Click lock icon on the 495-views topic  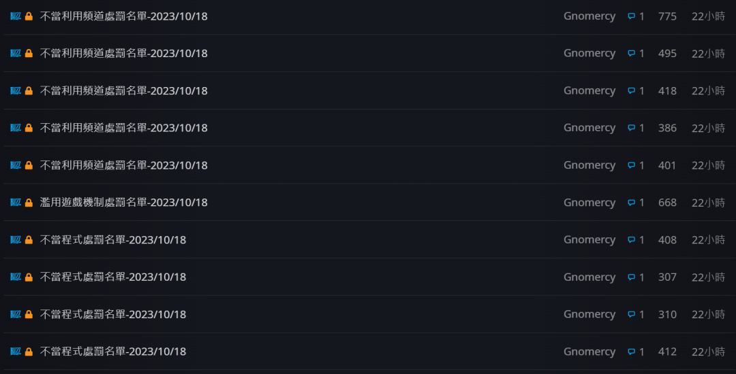(29, 53)
